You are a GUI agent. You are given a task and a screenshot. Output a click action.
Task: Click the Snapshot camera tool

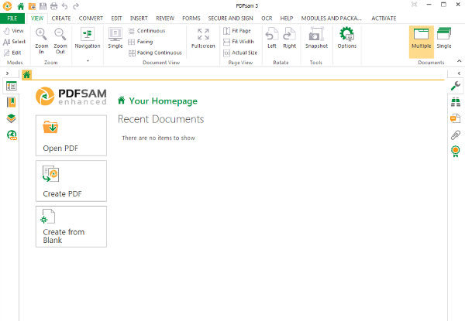[316, 38]
